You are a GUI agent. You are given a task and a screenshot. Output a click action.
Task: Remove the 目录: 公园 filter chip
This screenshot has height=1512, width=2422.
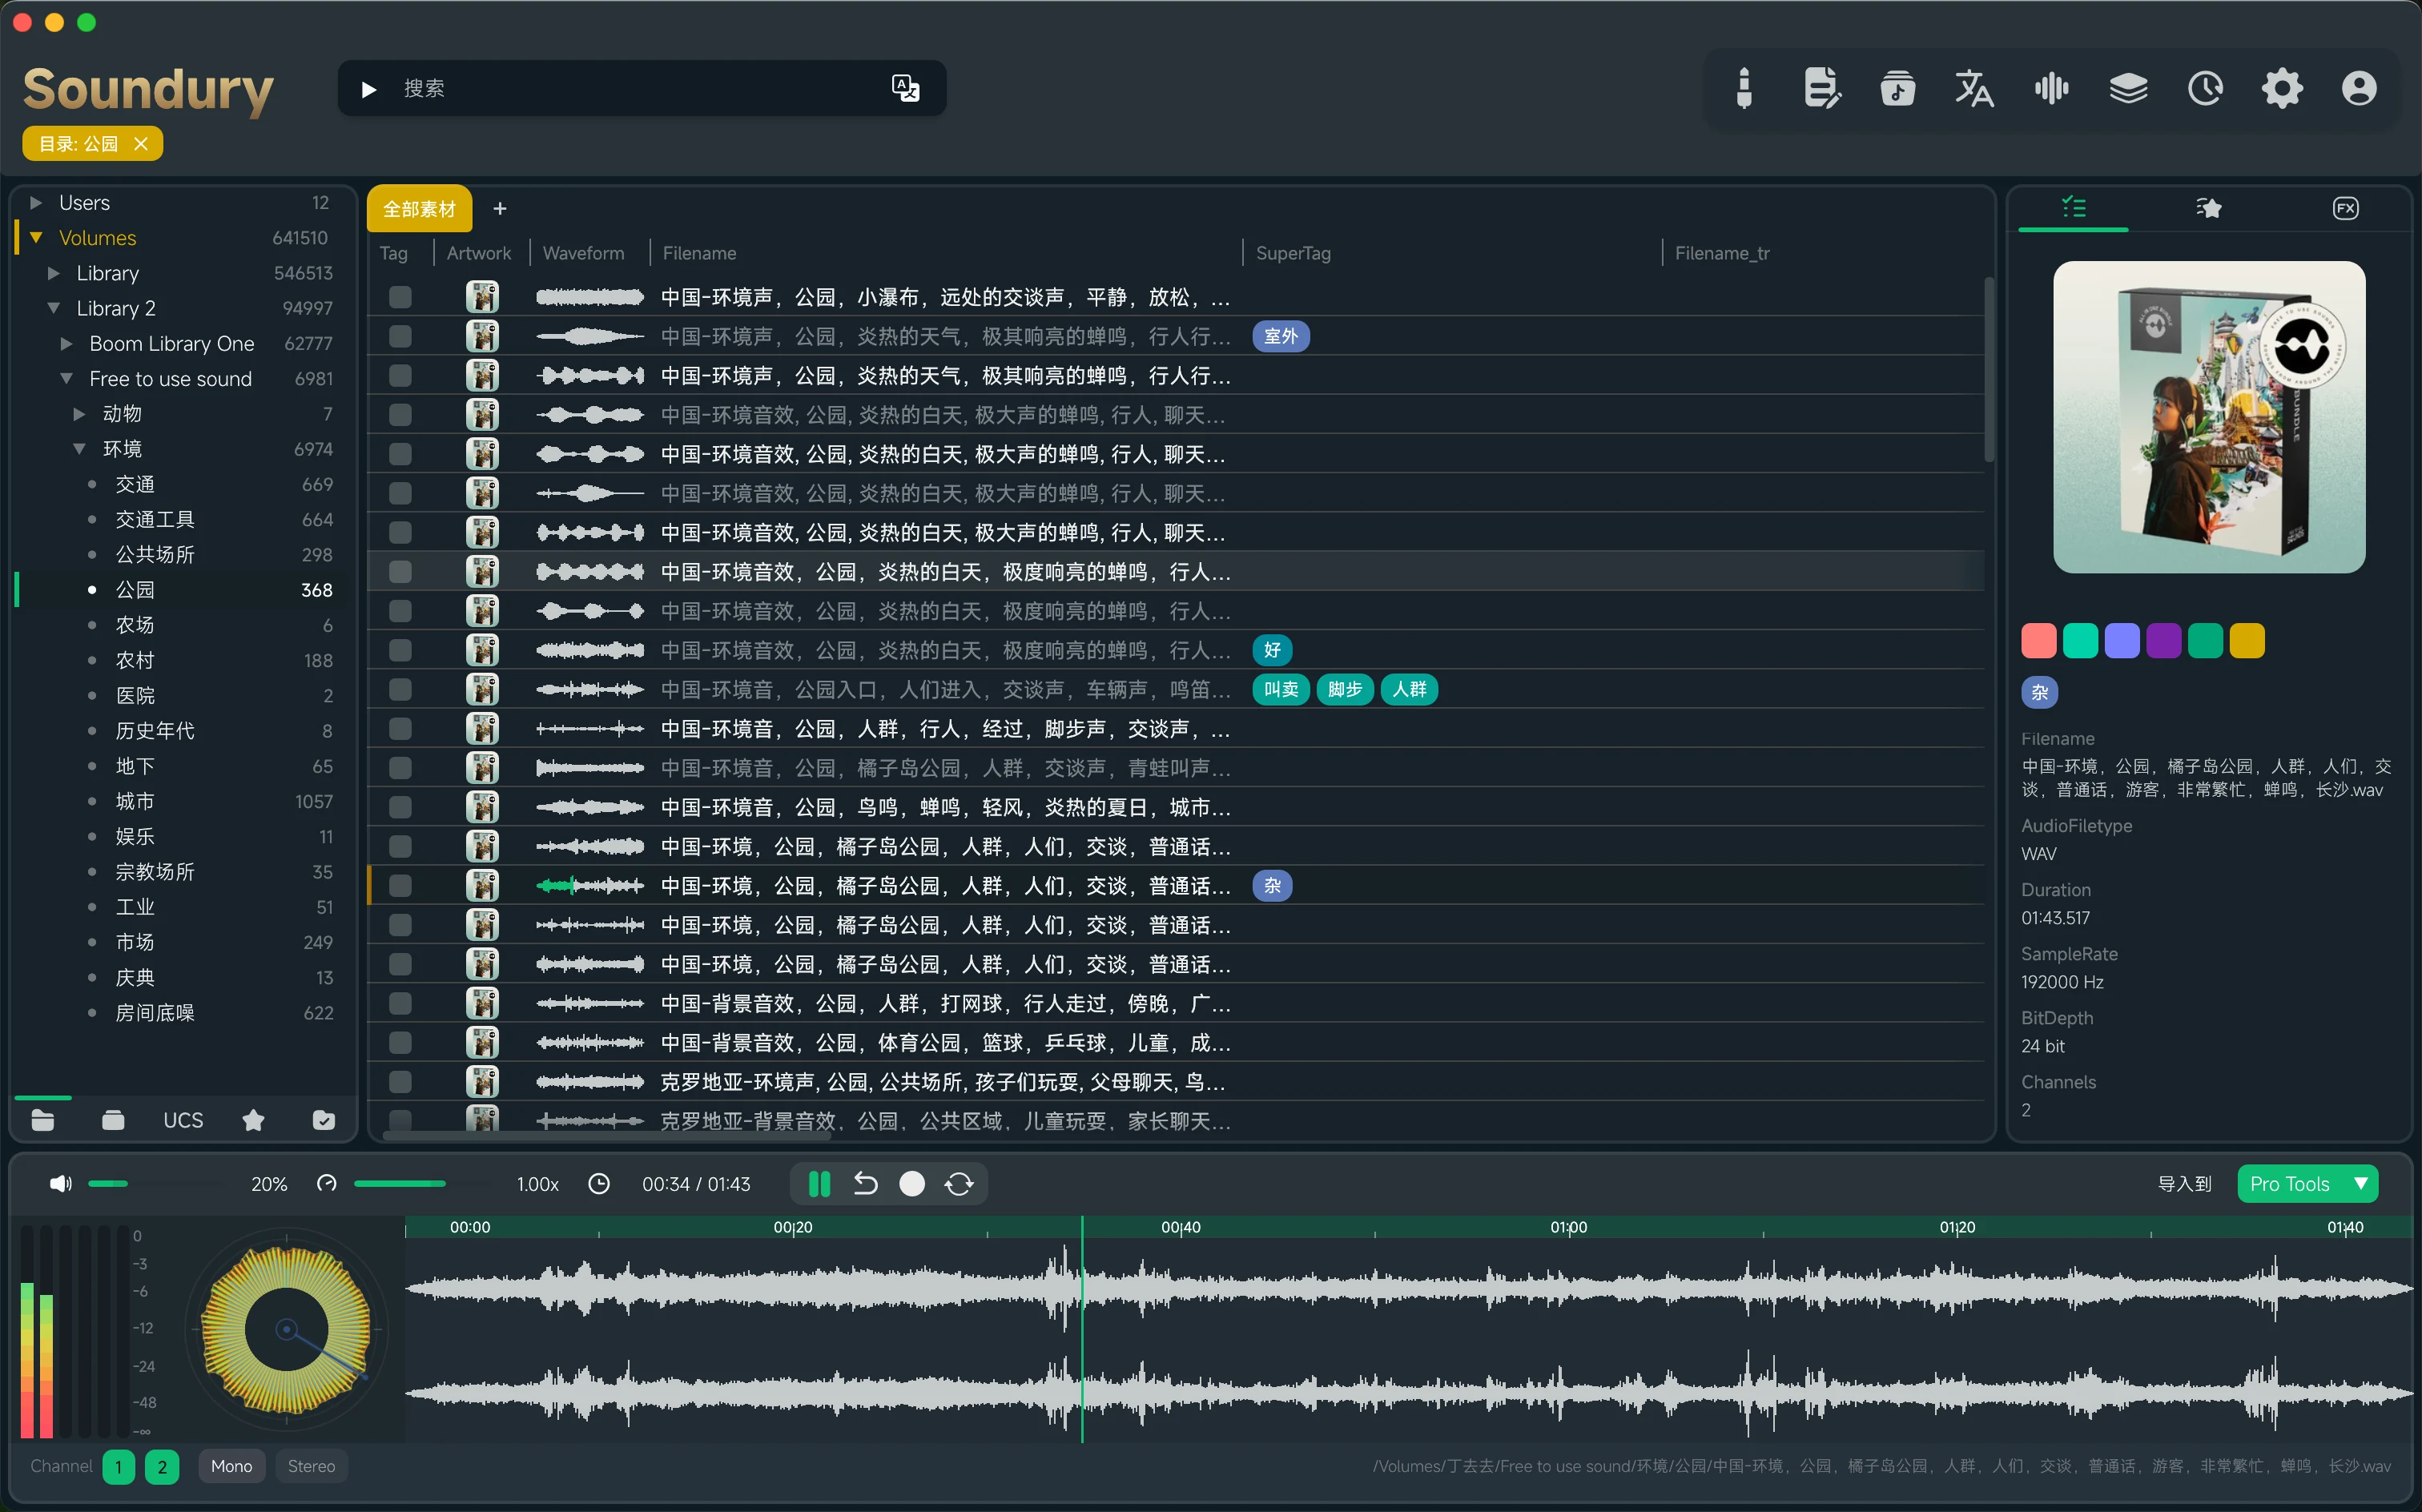[141, 143]
